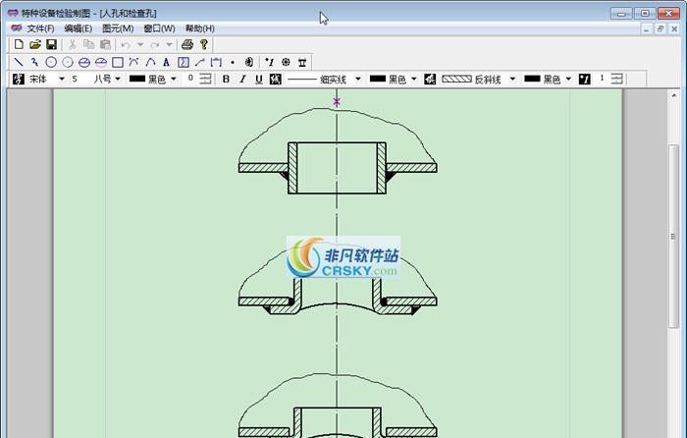Open a file using the folder icon
Screen dimensions: 687x438
(x=35, y=45)
